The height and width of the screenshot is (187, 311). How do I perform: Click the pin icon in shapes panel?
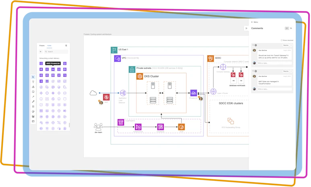[x=66, y=45]
